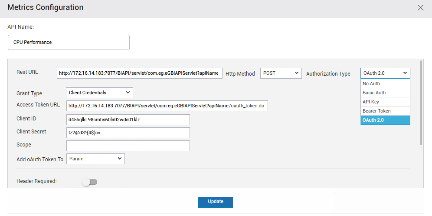Focus the Rest URL text field
Screen dimensions: 432x216
click(x=140, y=73)
